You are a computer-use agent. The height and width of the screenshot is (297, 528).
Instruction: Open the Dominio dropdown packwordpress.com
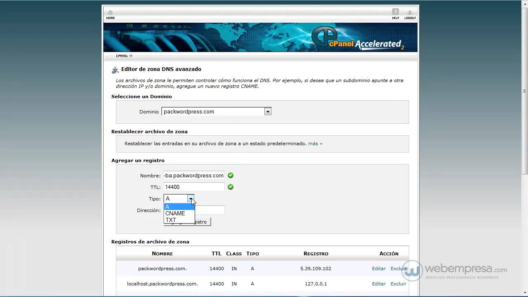tap(216, 111)
